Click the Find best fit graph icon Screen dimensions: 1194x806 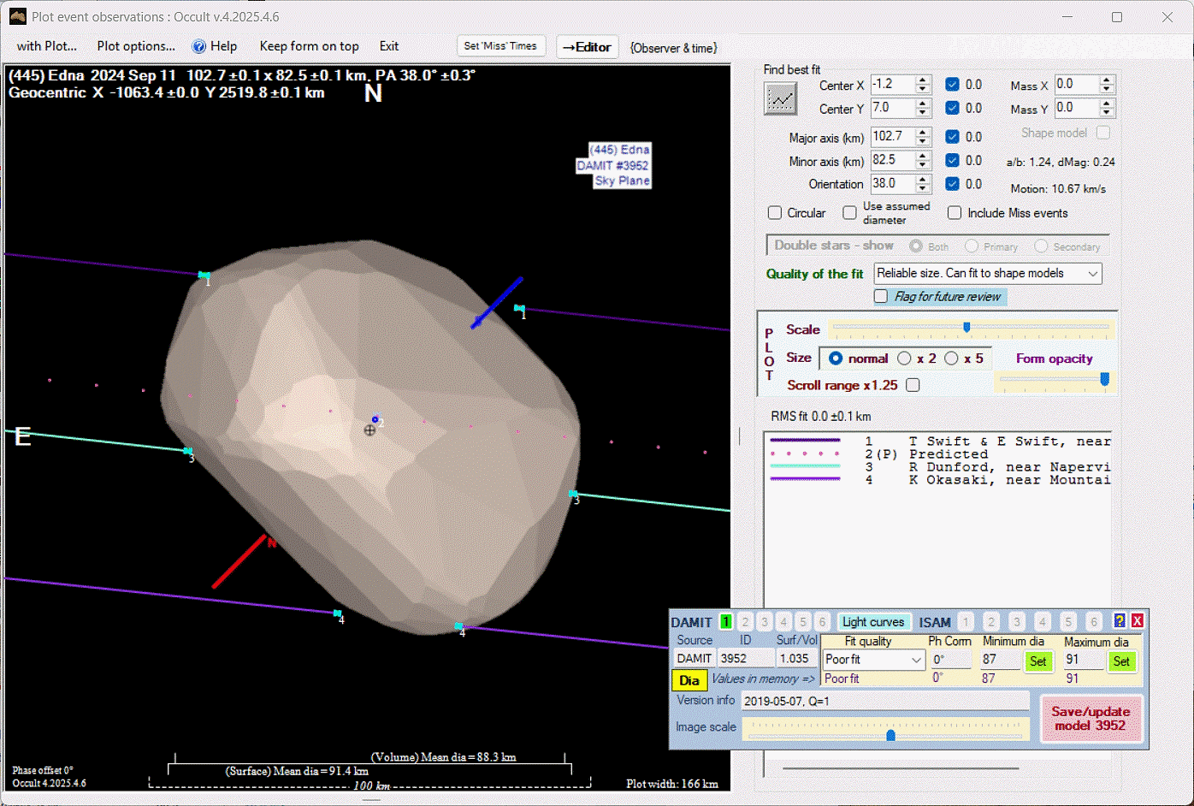780,99
